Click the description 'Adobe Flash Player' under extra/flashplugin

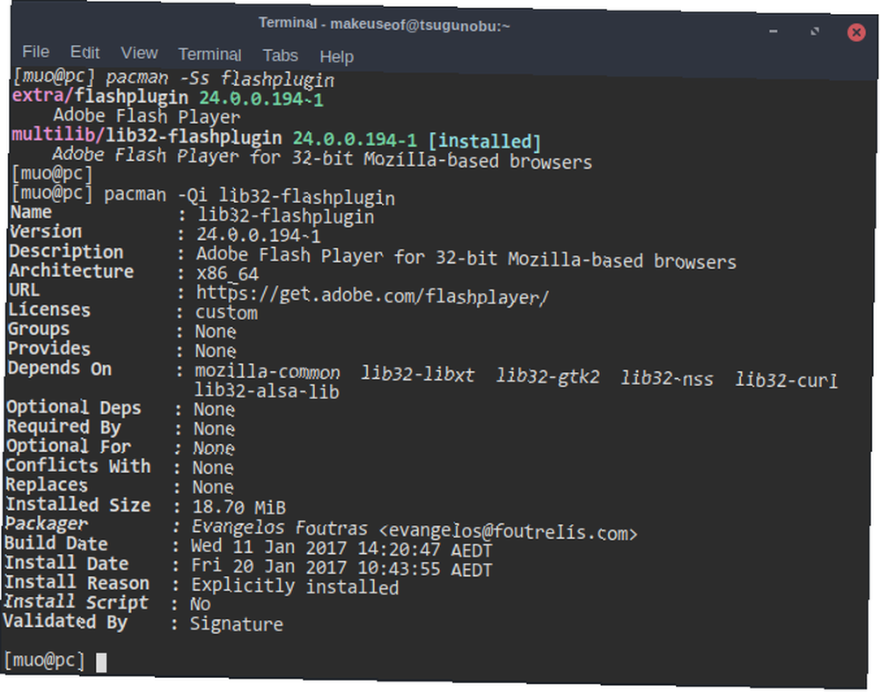(146, 116)
